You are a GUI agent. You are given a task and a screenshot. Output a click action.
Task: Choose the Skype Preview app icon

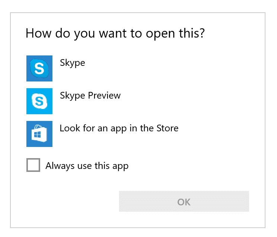pyautogui.click(x=39, y=101)
